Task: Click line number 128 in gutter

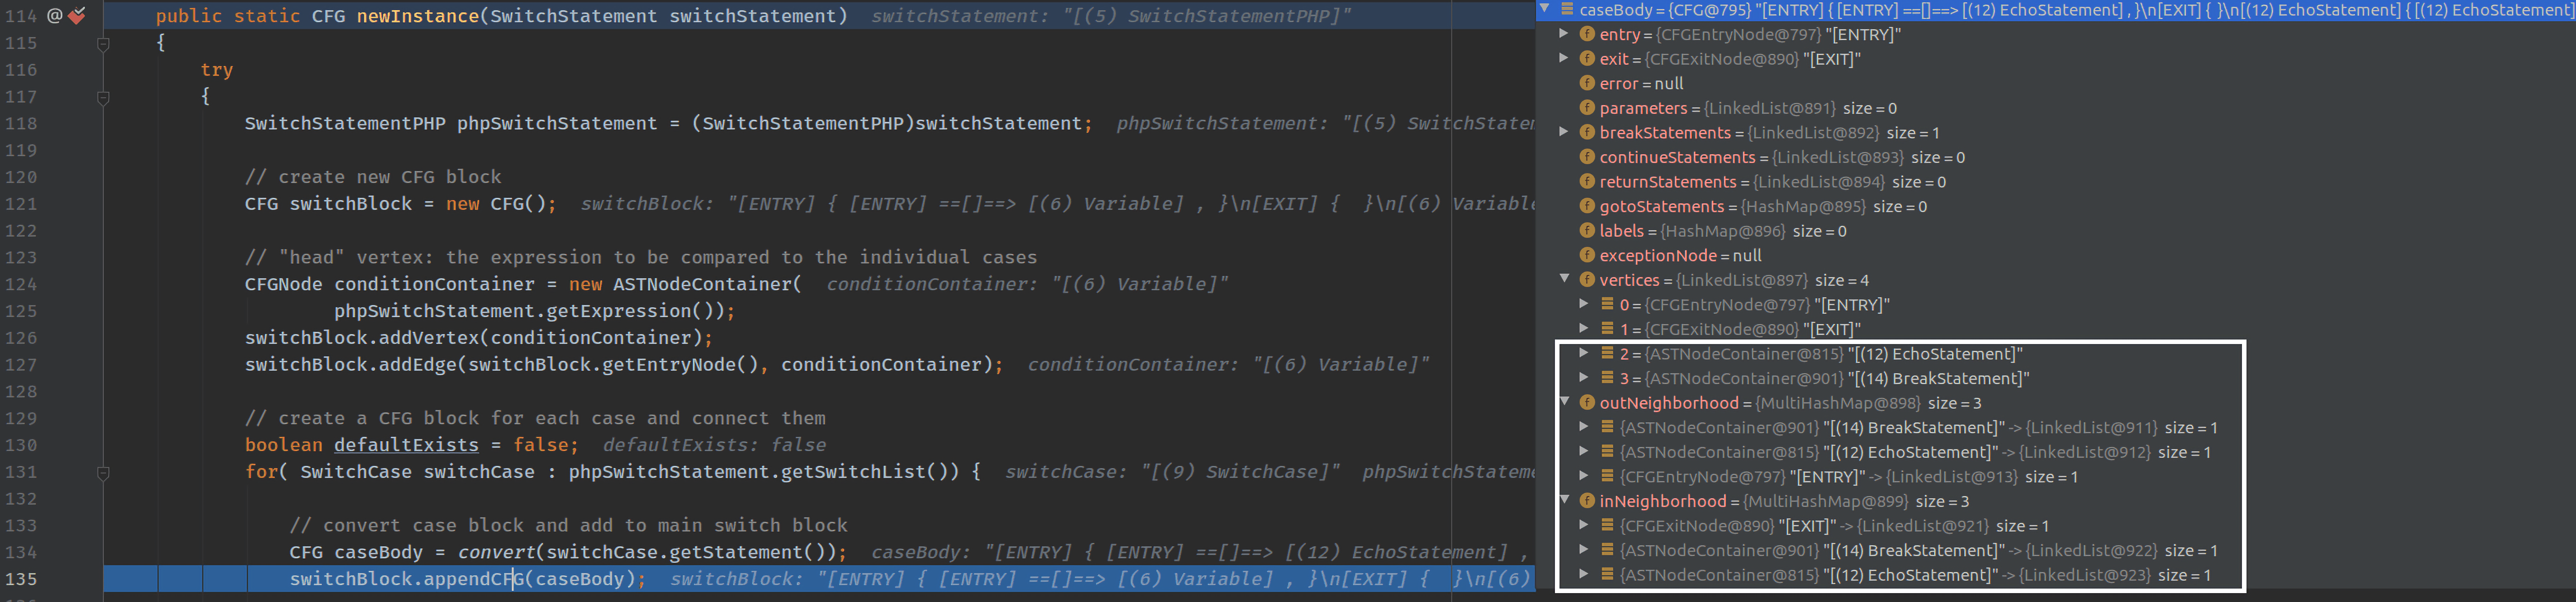Action: click(20, 391)
